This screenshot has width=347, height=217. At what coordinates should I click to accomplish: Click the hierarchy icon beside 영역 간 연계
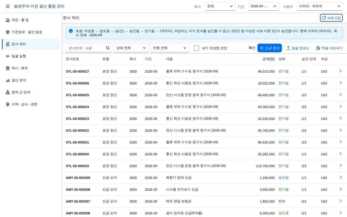click(8, 92)
